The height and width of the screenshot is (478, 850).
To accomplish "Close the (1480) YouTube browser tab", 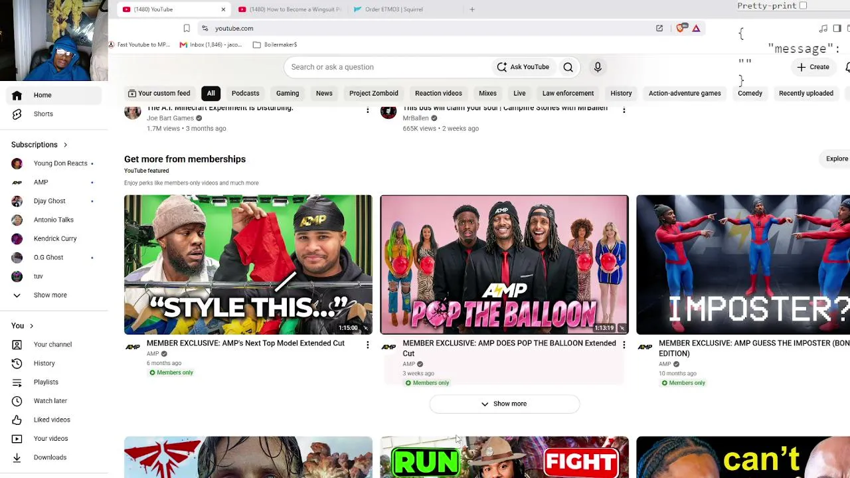I will [x=223, y=9].
